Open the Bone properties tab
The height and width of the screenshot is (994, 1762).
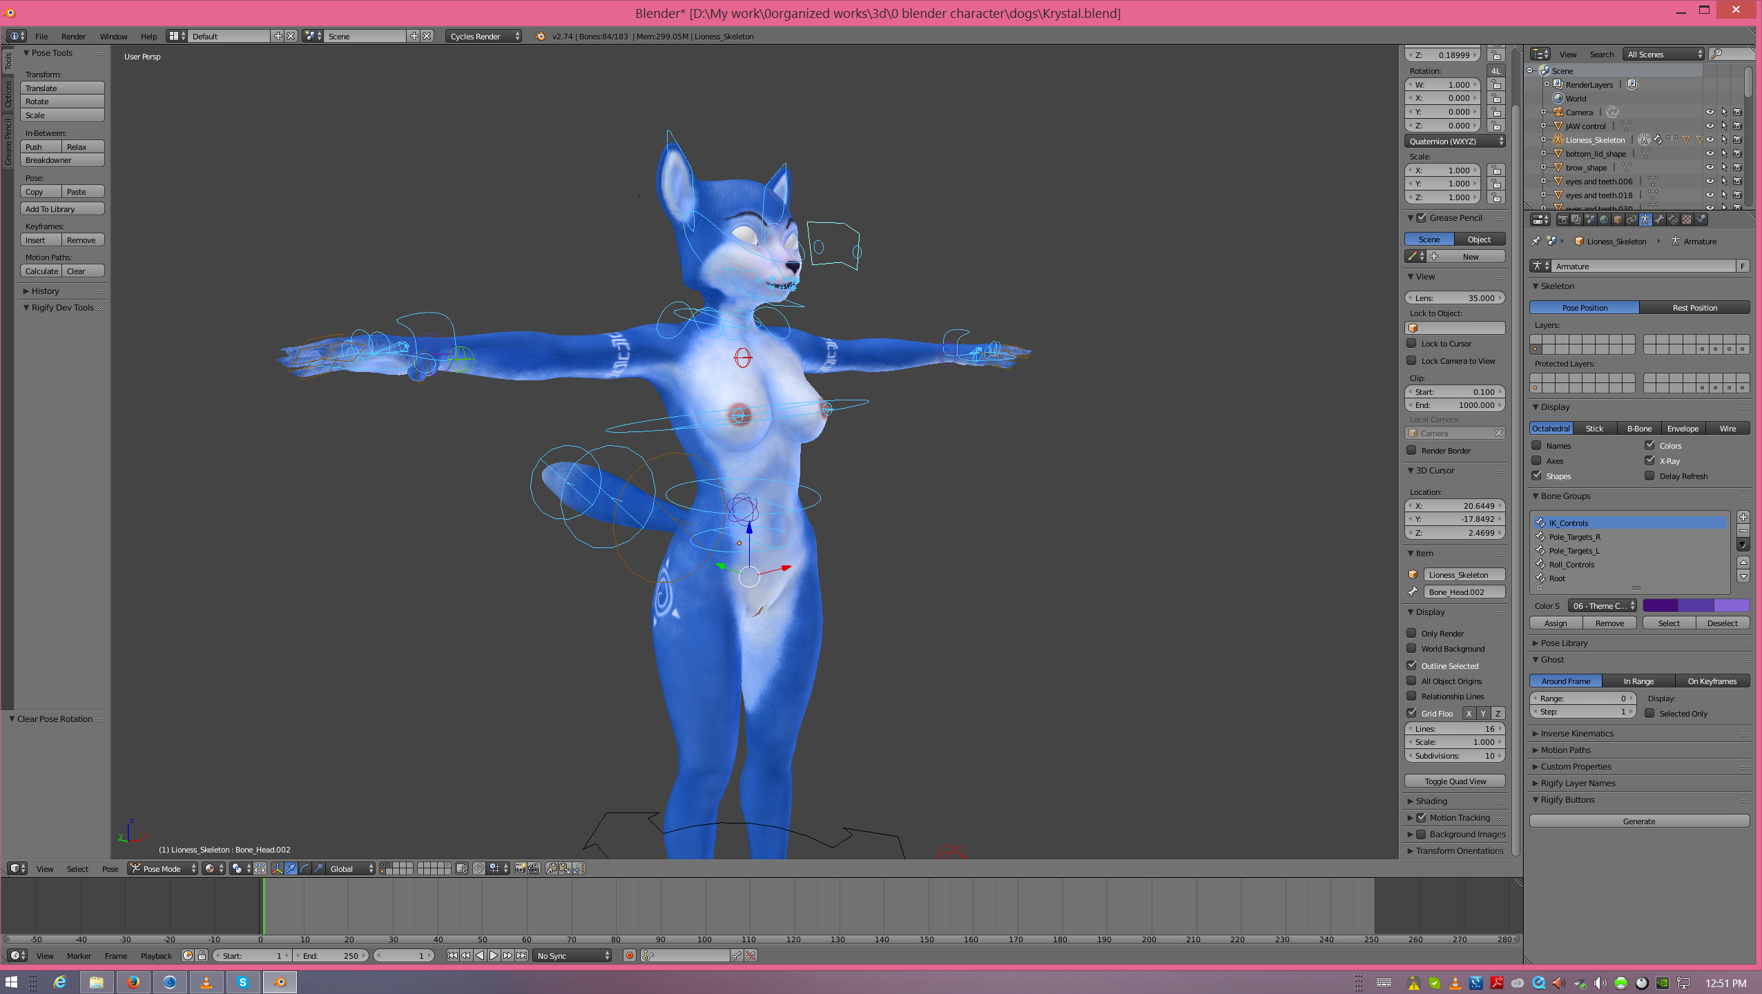point(1659,220)
